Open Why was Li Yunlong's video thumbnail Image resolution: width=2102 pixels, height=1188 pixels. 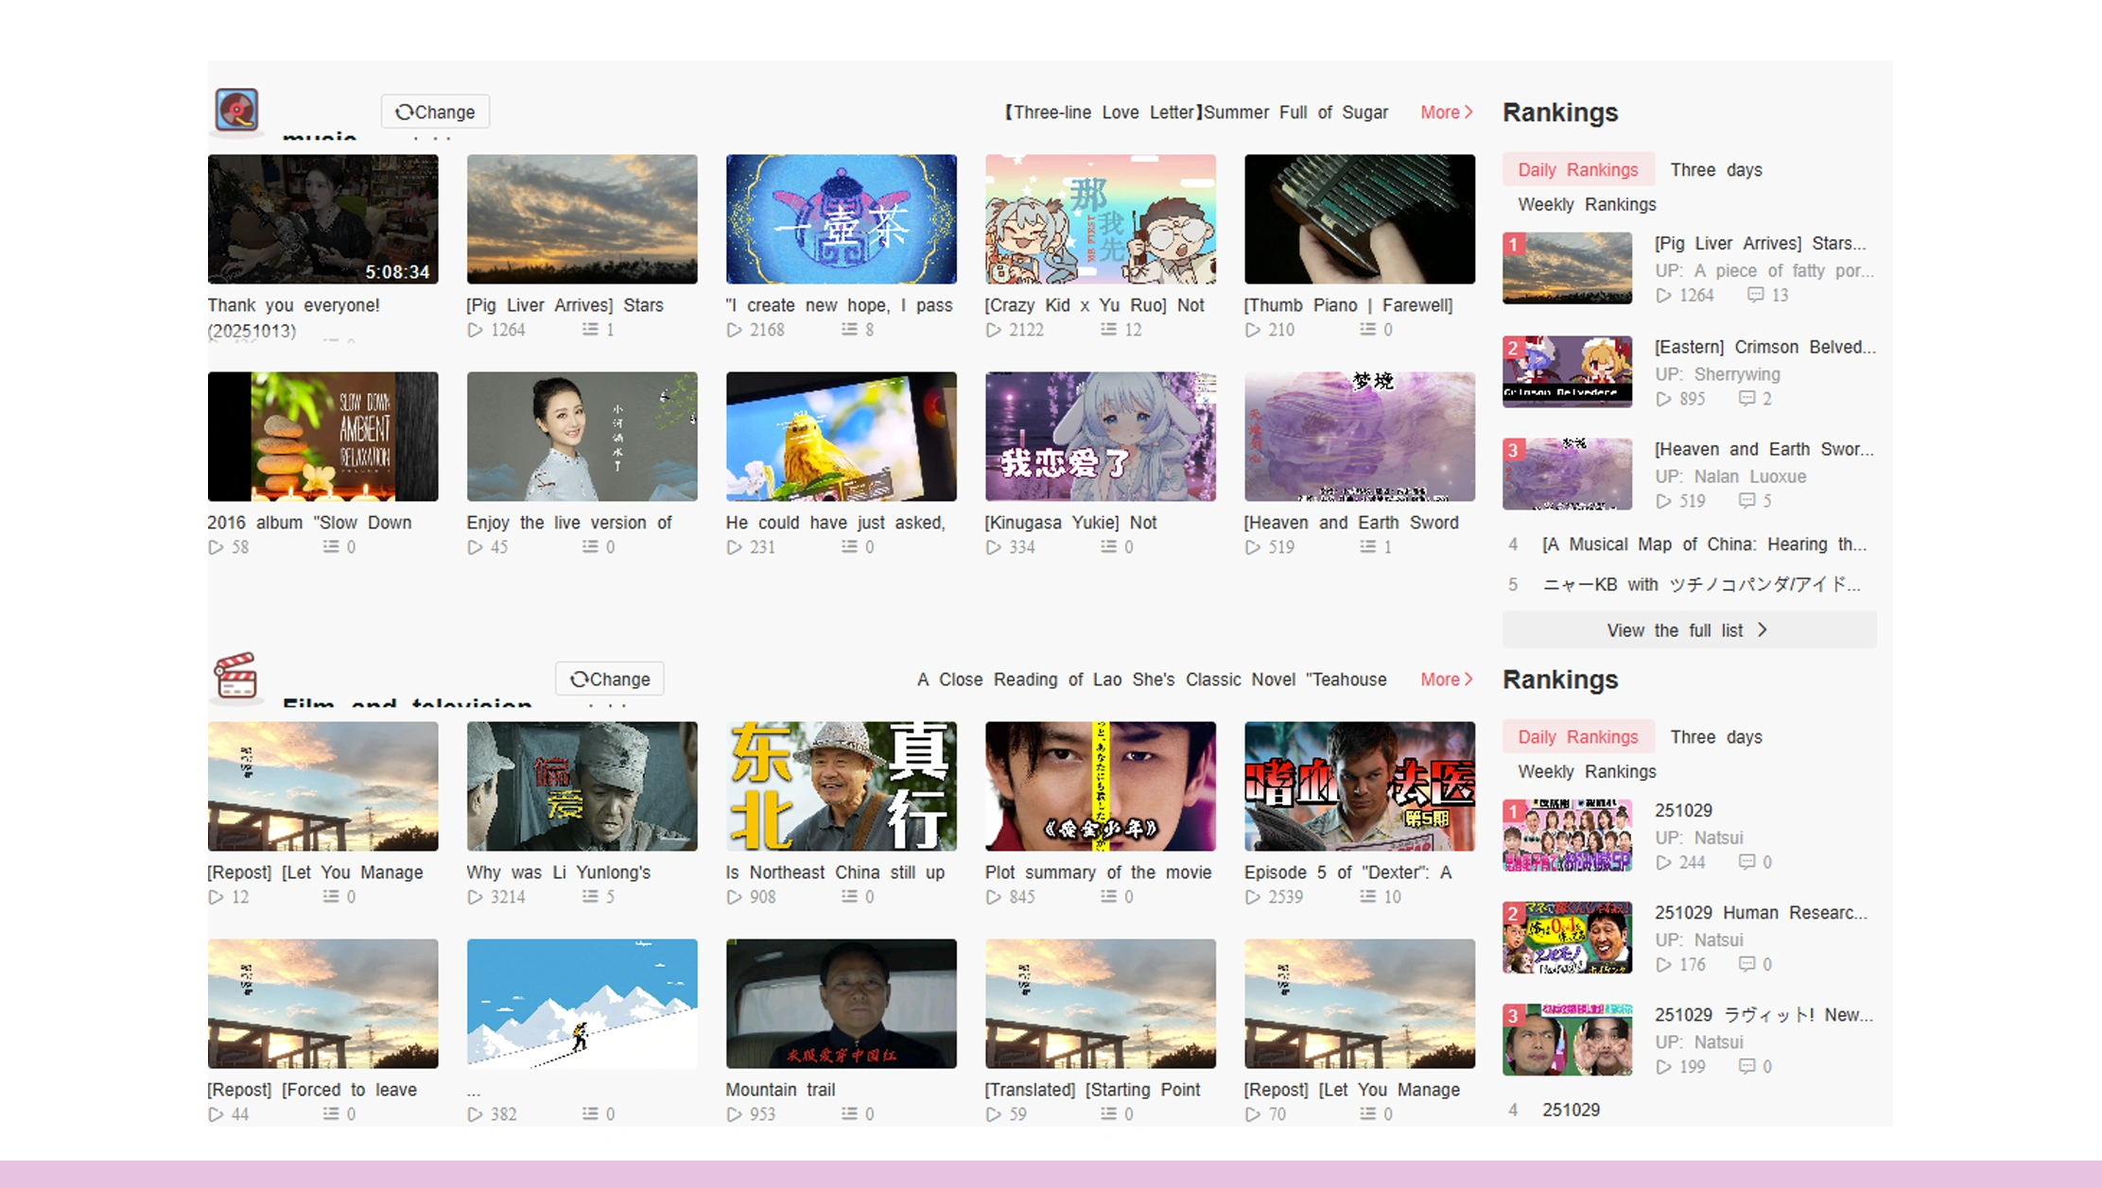[582, 786]
